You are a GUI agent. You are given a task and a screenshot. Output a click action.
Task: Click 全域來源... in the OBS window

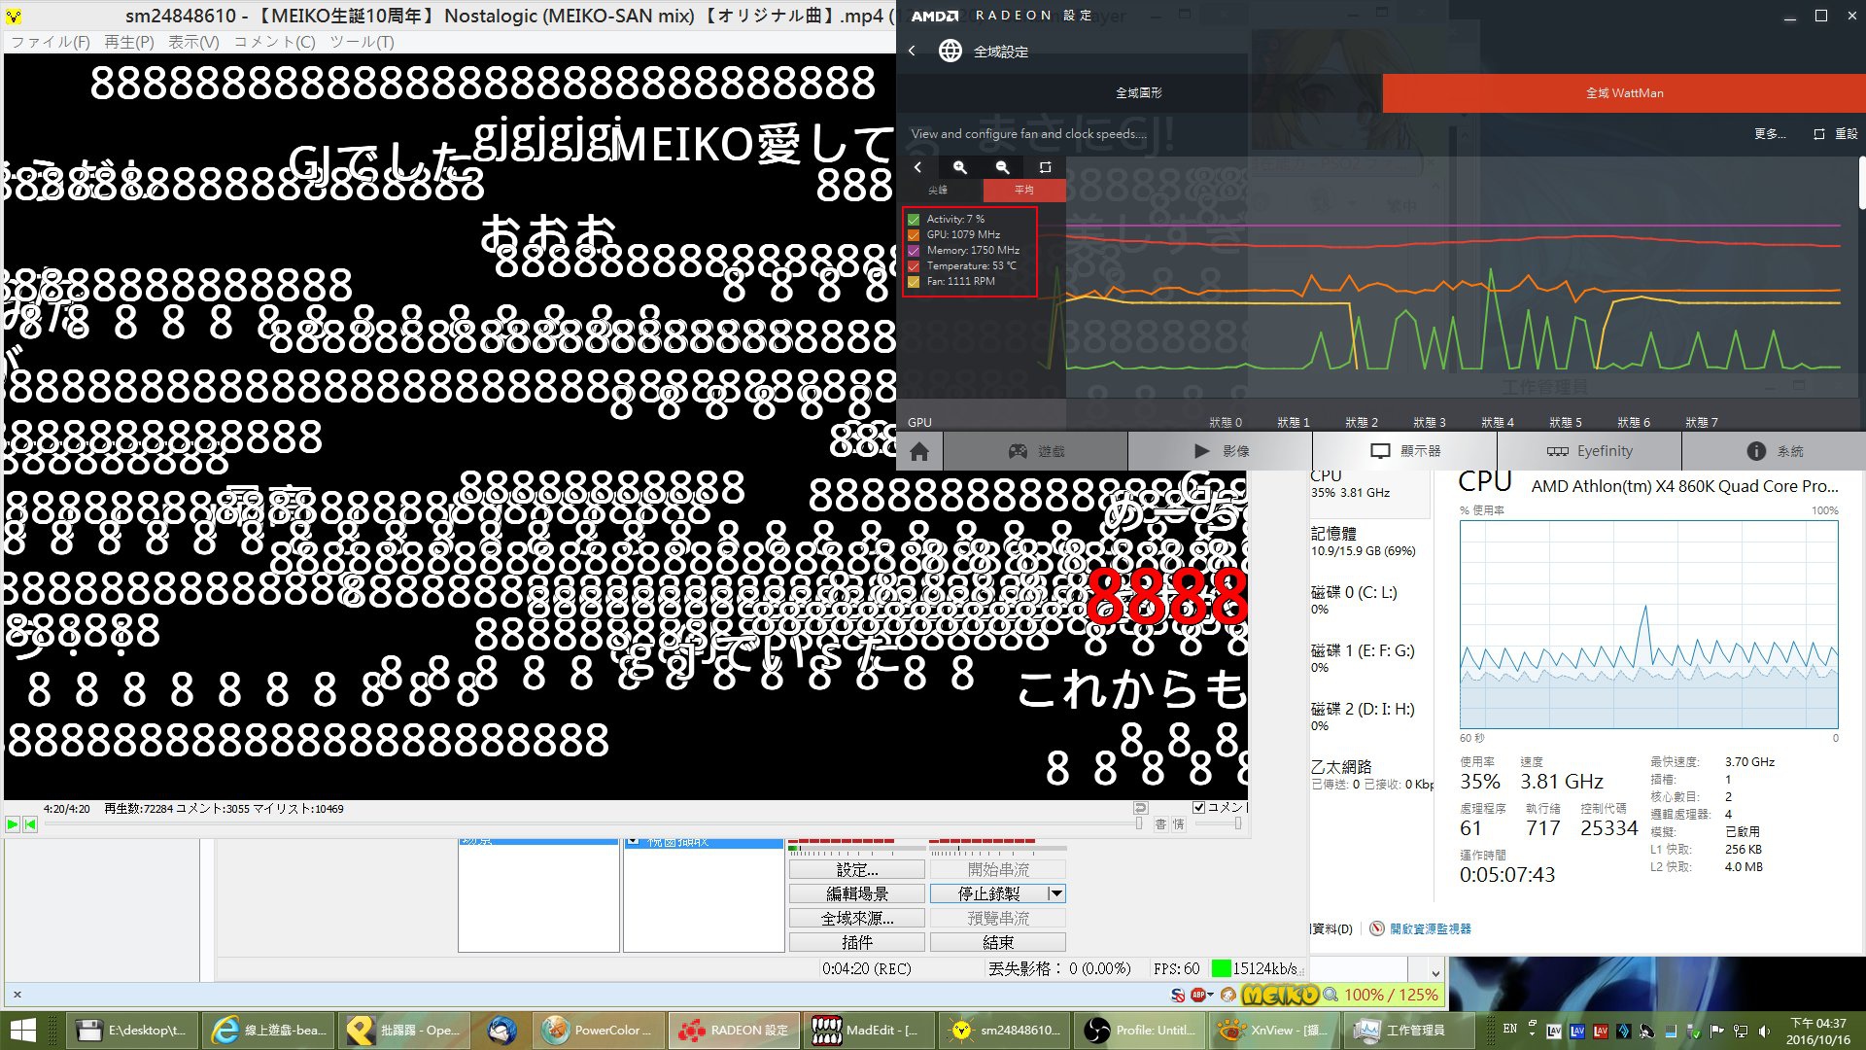(857, 918)
